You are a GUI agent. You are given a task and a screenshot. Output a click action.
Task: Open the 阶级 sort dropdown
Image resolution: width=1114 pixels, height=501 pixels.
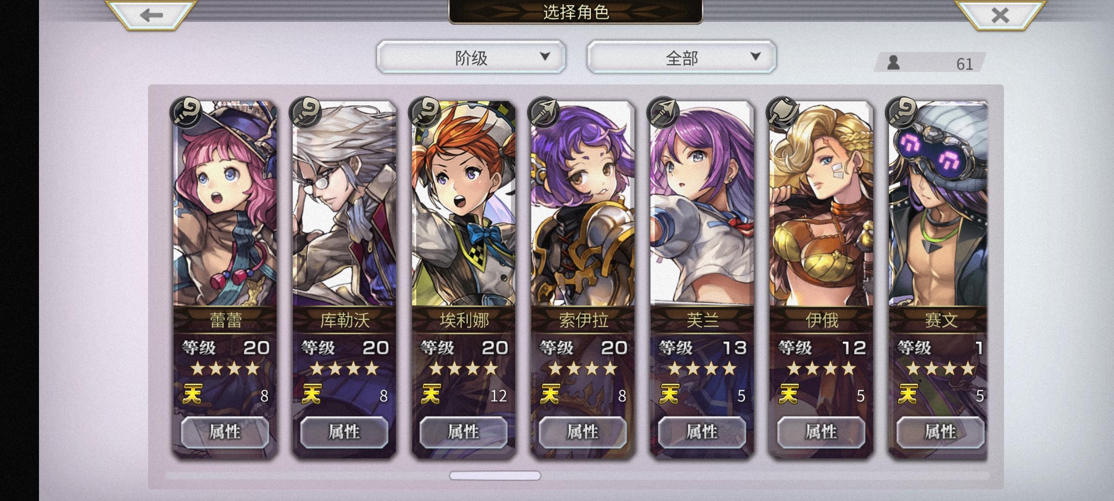[x=471, y=57]
